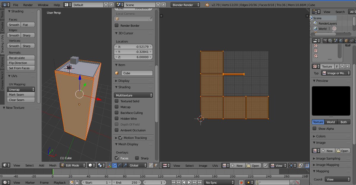The height and width of the screenshot is (185, 356).
Task: Open the Render menu
Action: point(28,5)
